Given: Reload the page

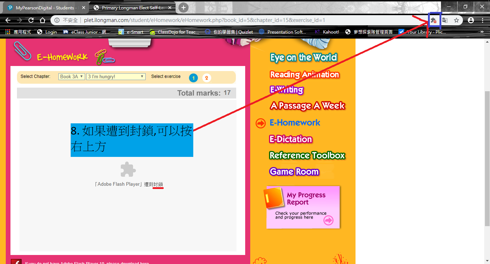Looking at the screenshot, I should coord(31,20).
